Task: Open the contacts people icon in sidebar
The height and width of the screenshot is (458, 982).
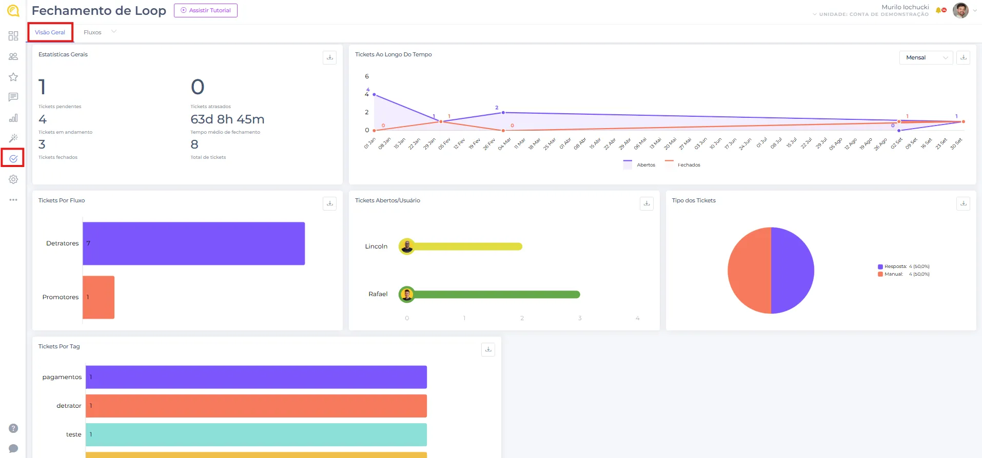Action: 13,56
